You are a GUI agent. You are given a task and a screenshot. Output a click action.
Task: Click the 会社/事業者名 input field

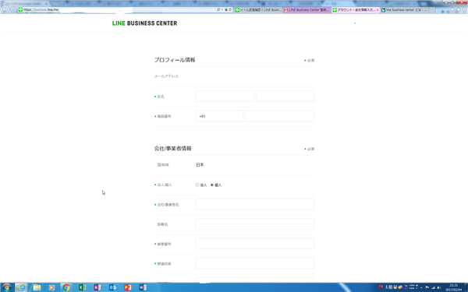pos(255,204)
